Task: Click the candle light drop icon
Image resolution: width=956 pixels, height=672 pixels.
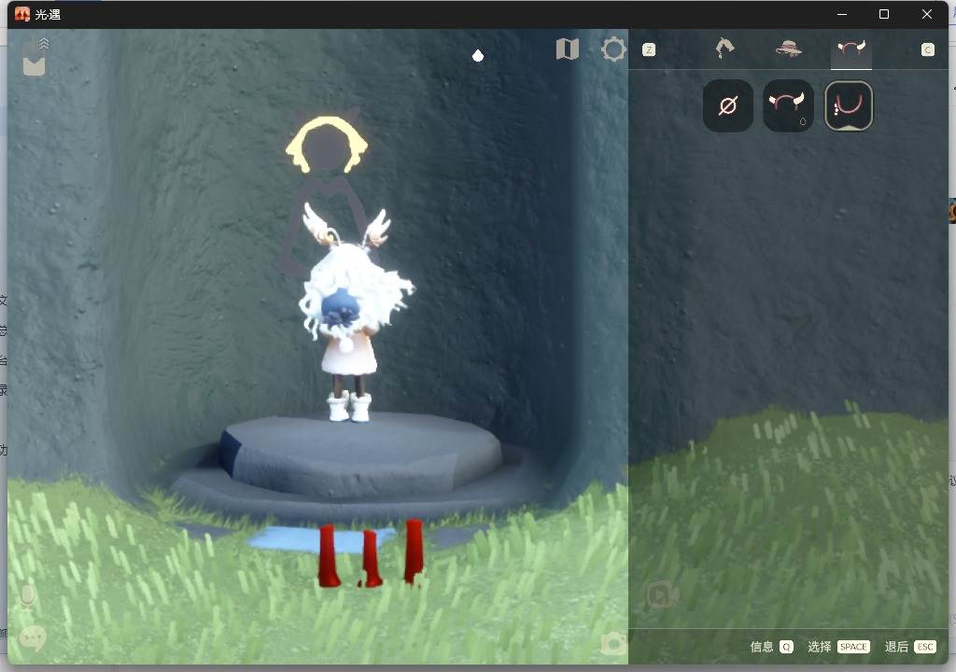Action: [x=478, y=55]
